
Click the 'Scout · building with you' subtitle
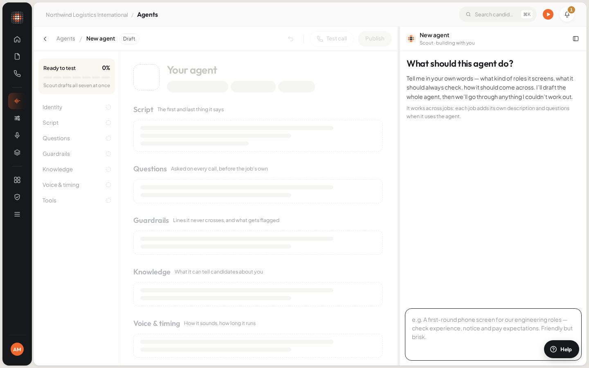click(447, 43)
